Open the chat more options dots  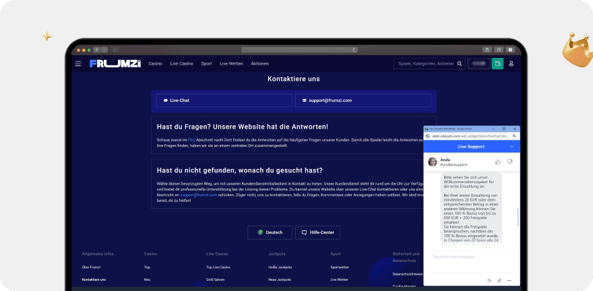(509, 280)
